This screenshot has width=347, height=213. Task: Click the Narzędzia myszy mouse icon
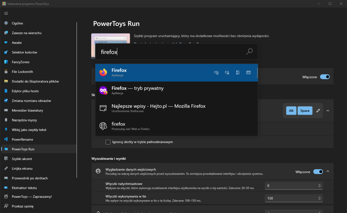click(6, 120)
